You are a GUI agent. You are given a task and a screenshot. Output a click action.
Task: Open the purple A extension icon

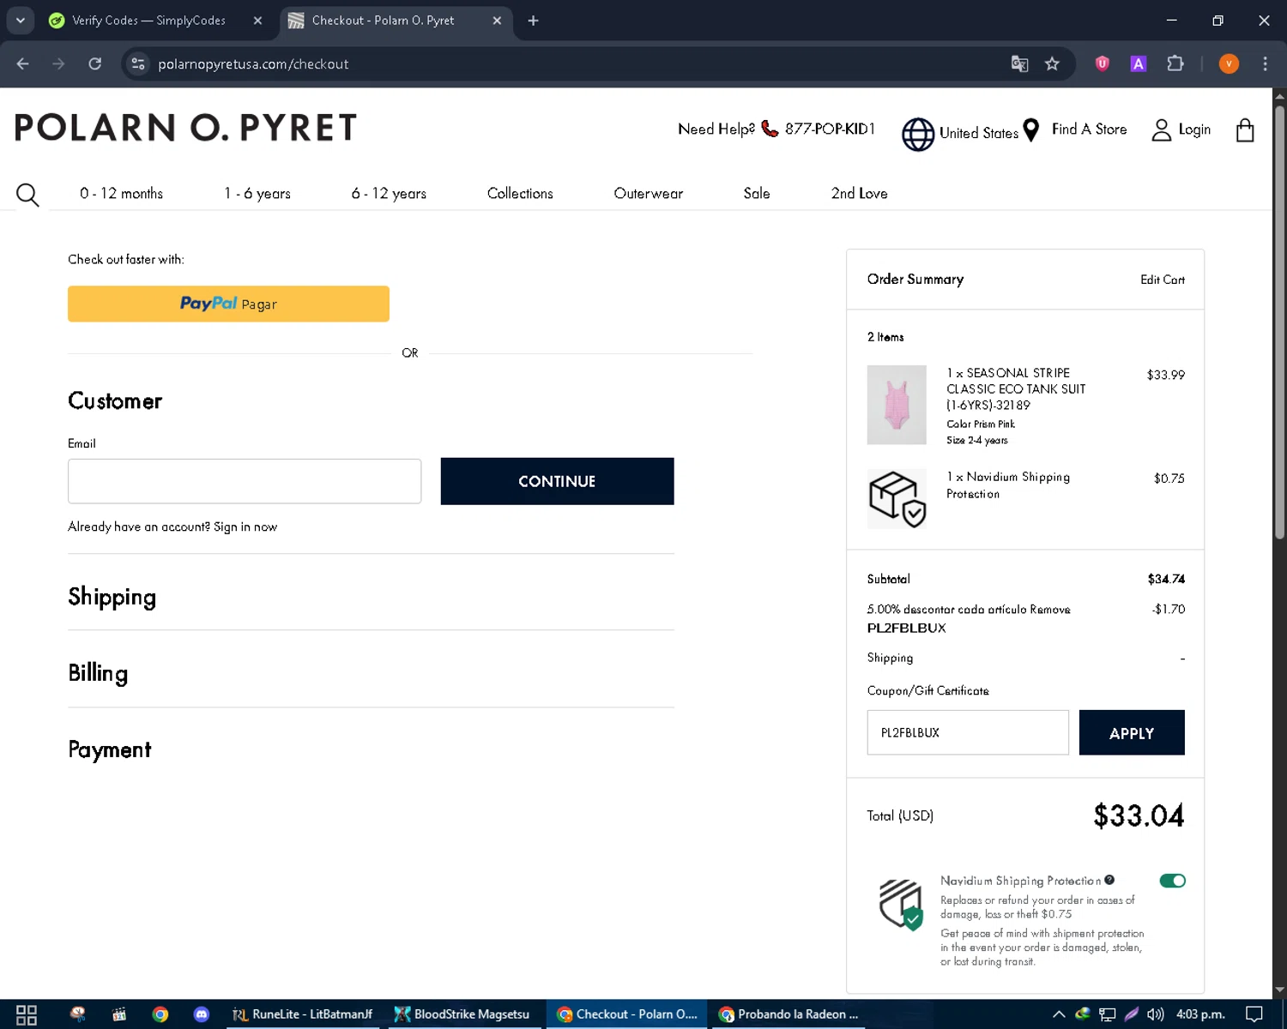(x=1139, y=63)
